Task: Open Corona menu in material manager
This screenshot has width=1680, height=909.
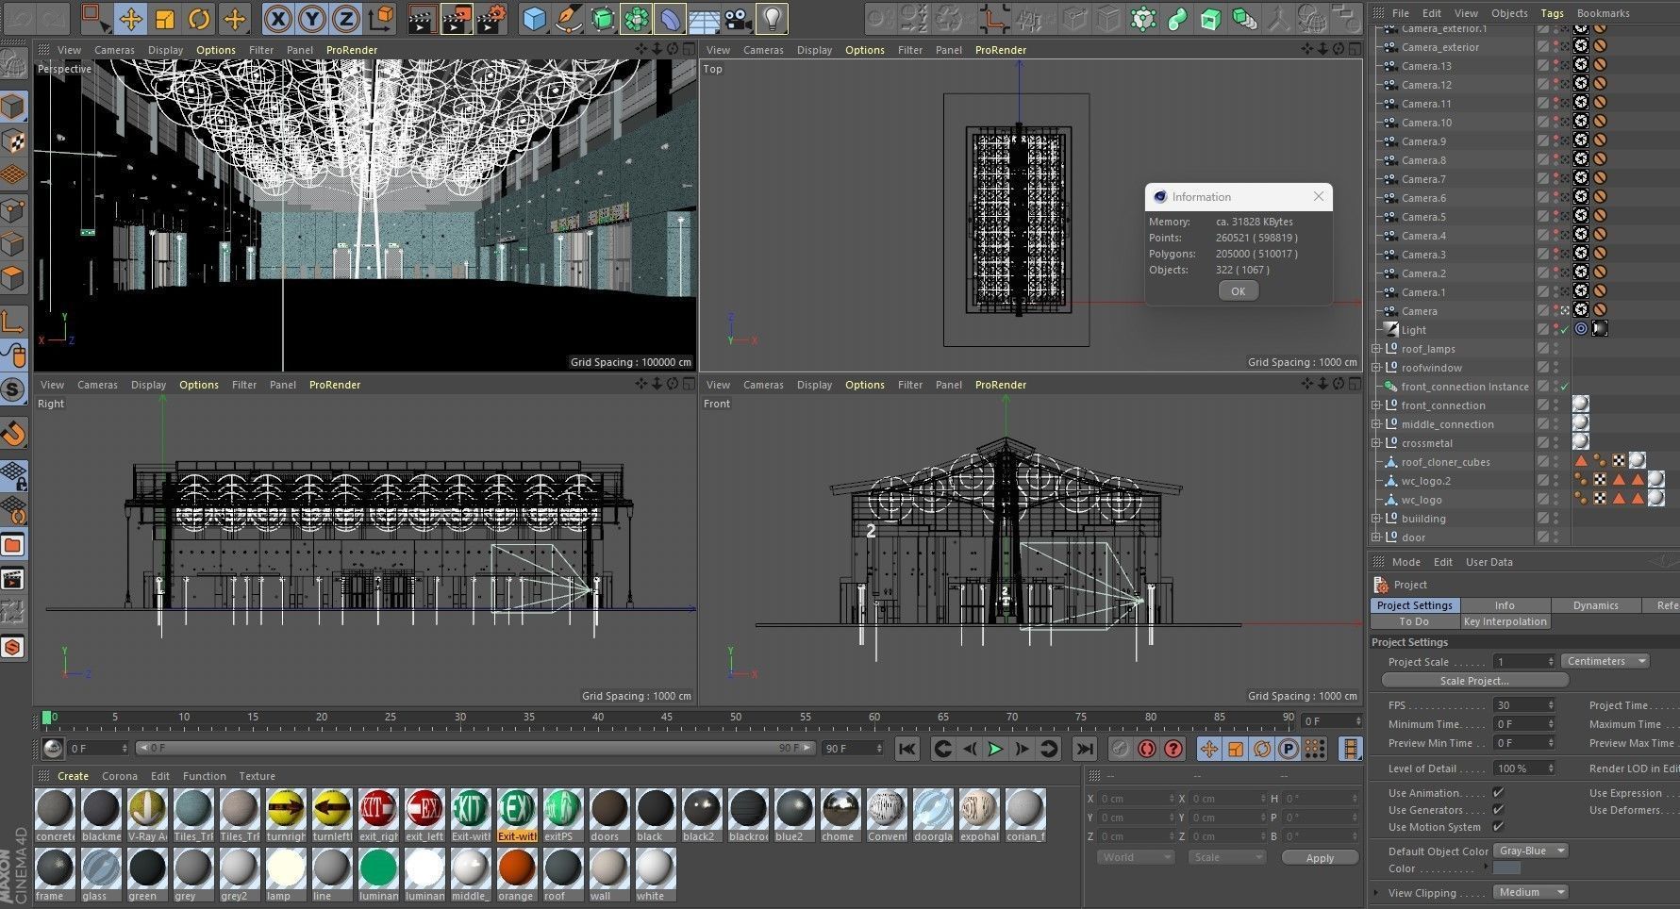Action: [120, 776]
